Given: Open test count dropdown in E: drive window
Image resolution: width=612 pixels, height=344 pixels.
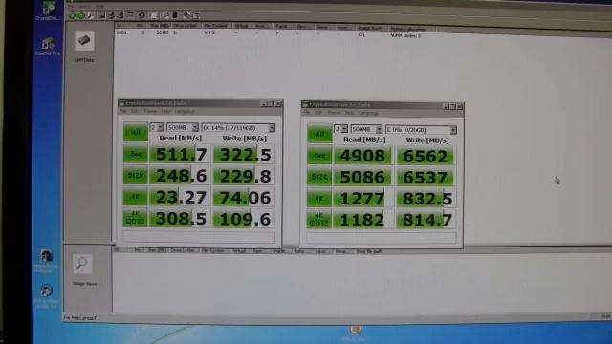Looking at the screenshot, I should tap(340, 129).
